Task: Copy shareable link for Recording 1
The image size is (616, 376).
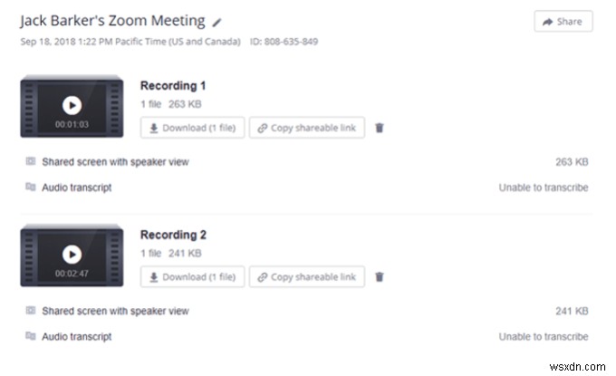Action: click(x=306, y=128)
